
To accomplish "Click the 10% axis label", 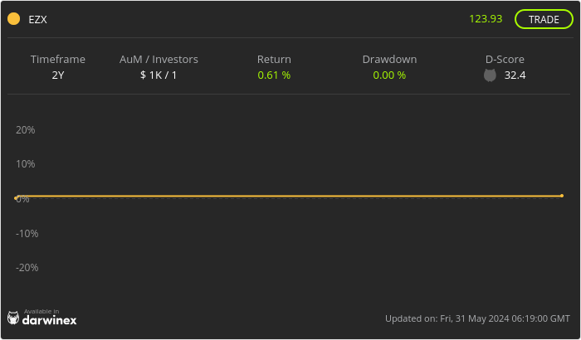I will pyautogui.click(x=26, y=164).
